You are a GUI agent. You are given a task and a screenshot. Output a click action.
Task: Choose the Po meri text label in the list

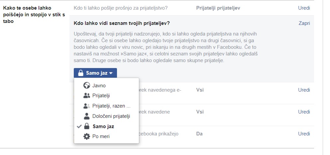(x=101, y=136)
